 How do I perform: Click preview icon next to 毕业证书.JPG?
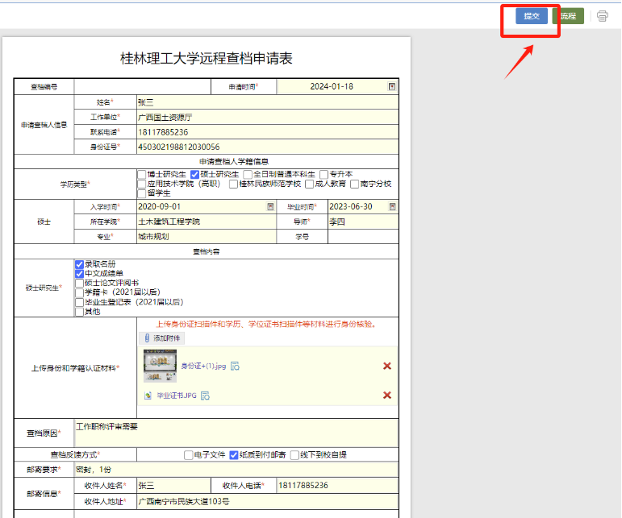click(x=205, y=396)
